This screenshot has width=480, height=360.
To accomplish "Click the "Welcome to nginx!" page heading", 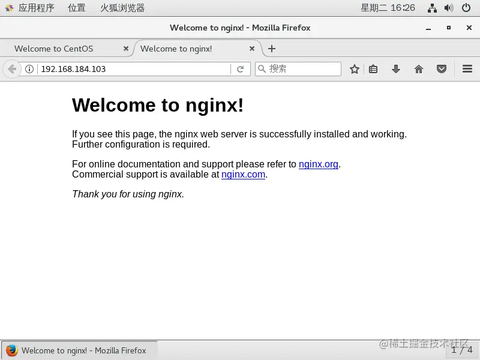I will 158,106.
